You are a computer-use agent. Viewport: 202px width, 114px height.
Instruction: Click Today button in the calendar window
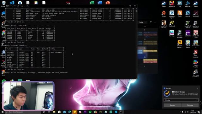click(x=141, y=22)
